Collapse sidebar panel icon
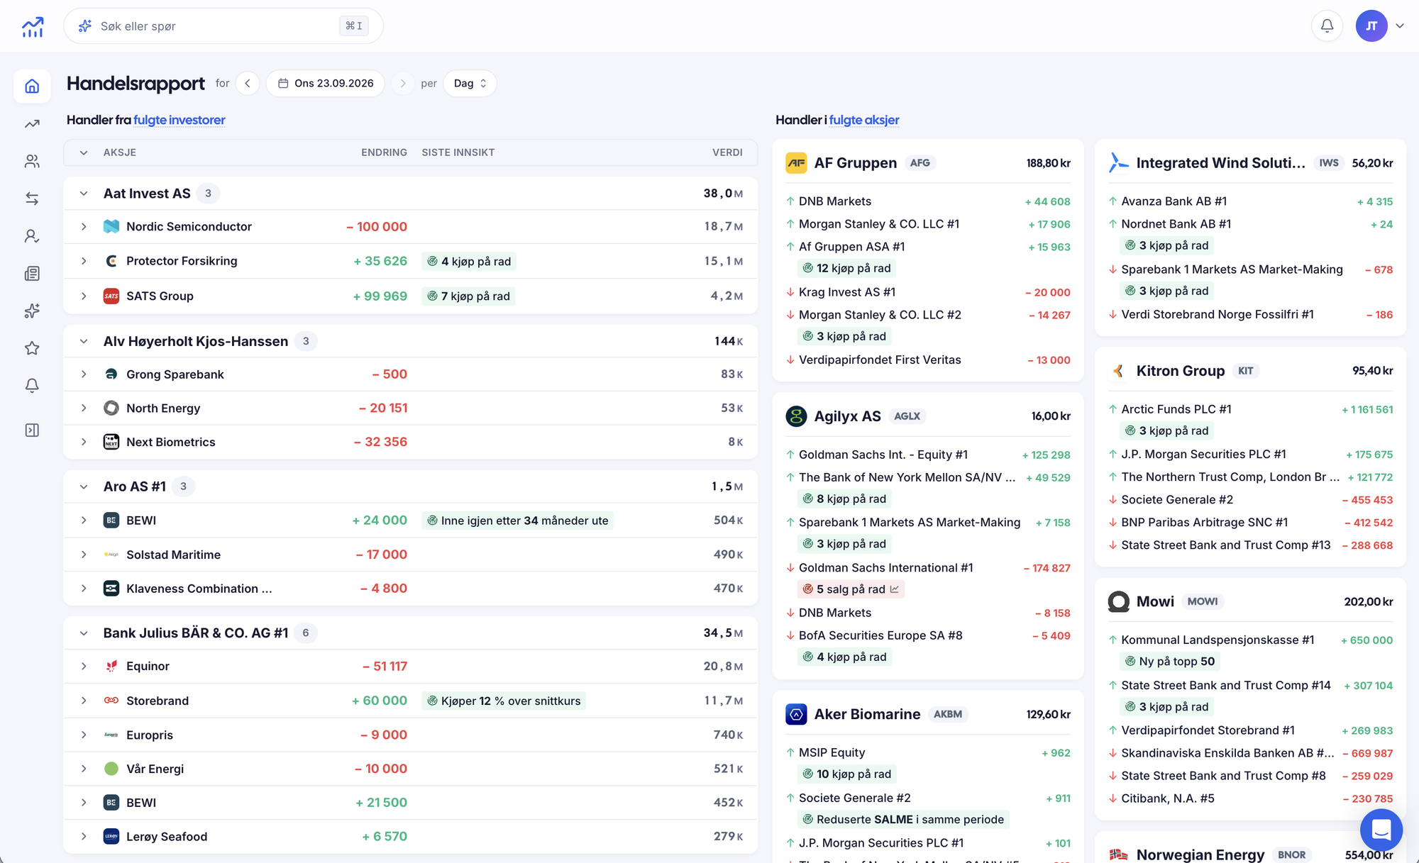The width and height of the screenshot is (1419, 863). 32,430
